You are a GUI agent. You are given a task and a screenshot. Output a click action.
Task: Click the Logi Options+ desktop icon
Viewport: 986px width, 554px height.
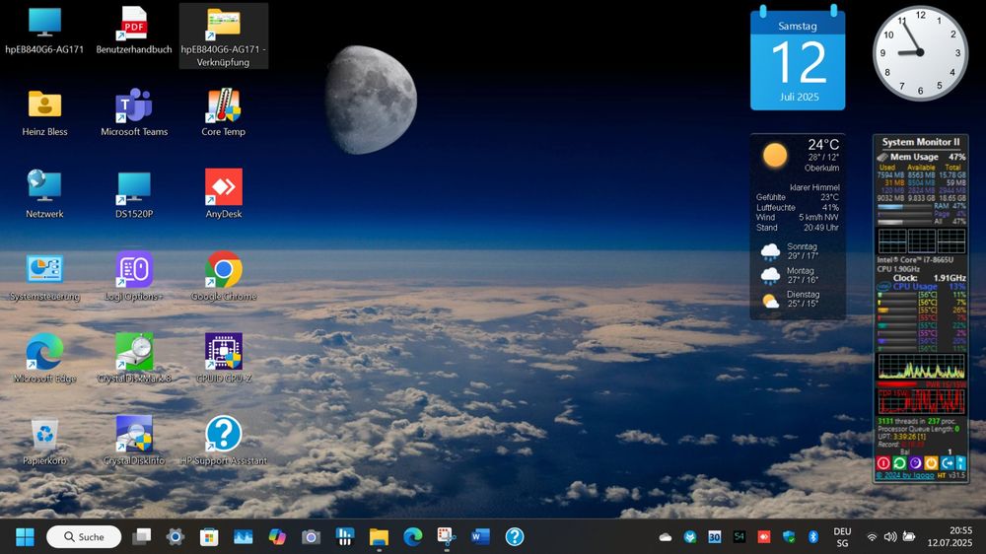134,270
